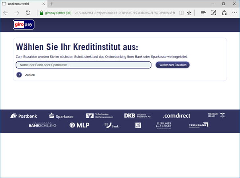
Task: Click the comdirect logo
Action: [x=177, y=116]
